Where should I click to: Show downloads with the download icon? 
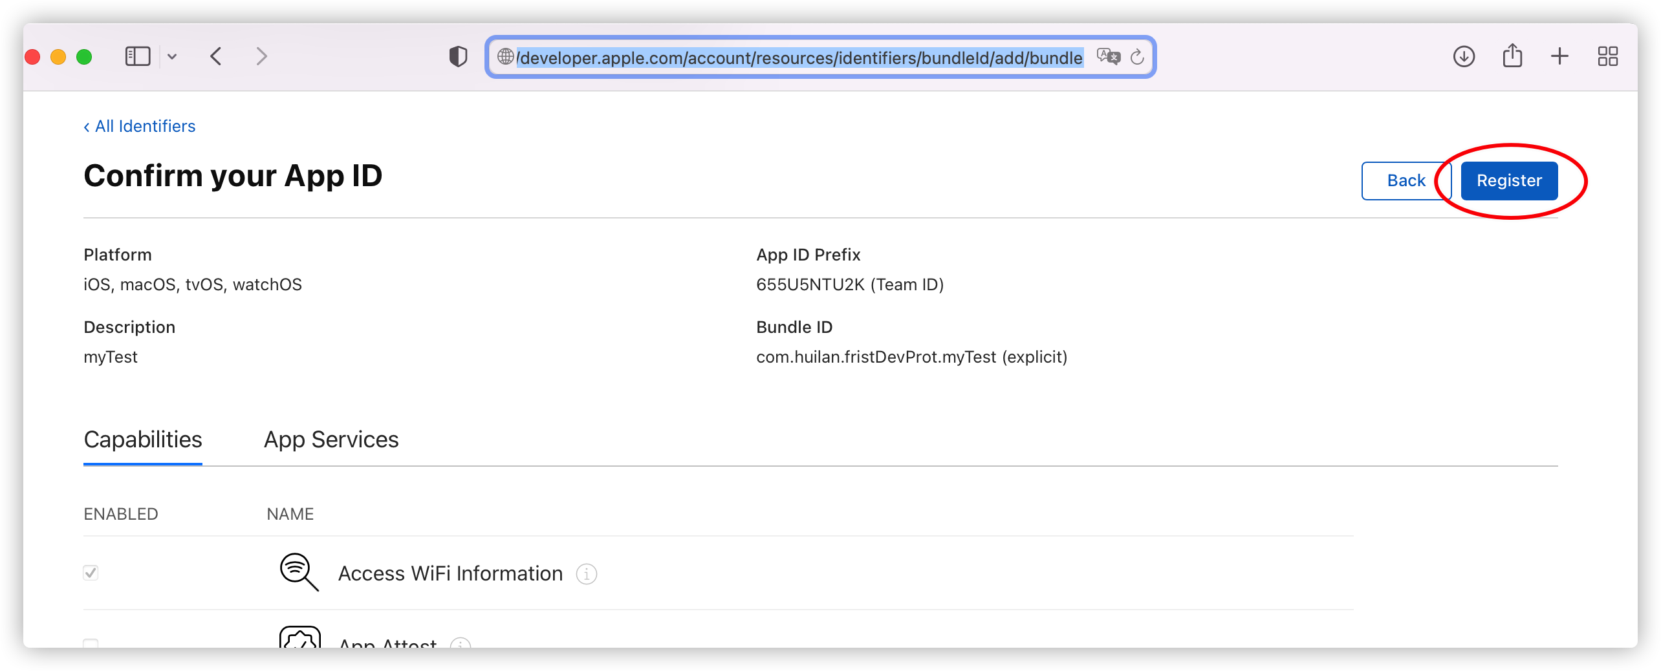[x=1464, y=57]
